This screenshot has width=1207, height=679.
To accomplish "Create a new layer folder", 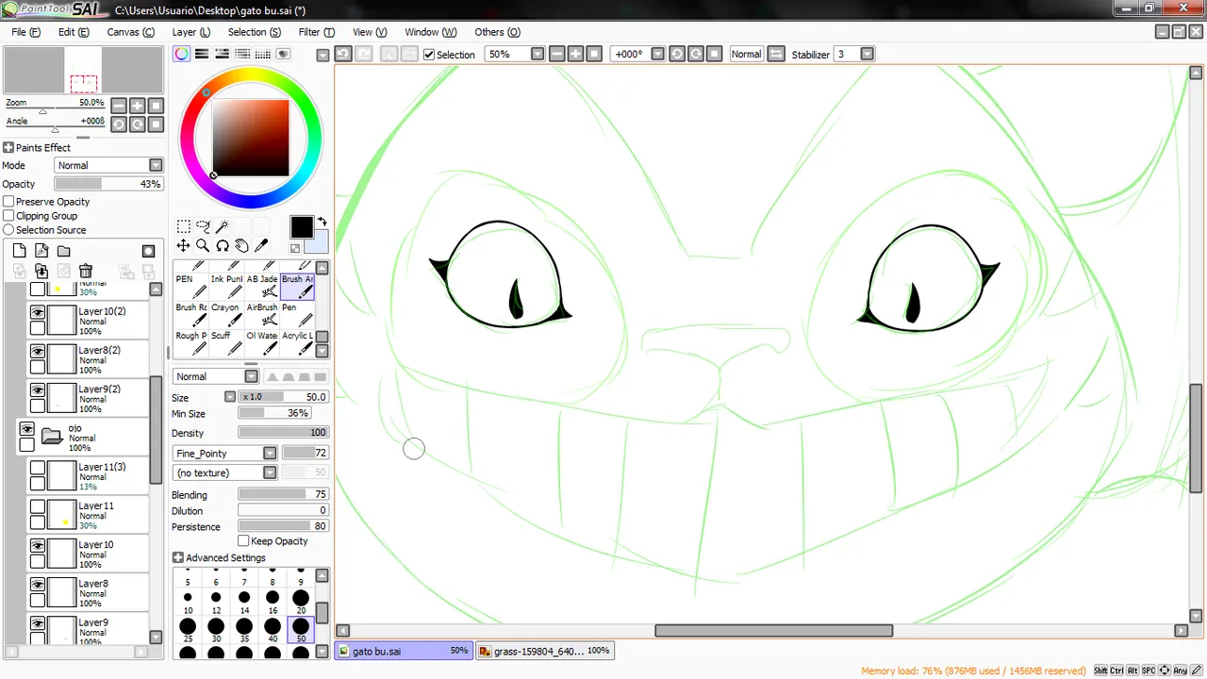I will click(x=63, y=251).
